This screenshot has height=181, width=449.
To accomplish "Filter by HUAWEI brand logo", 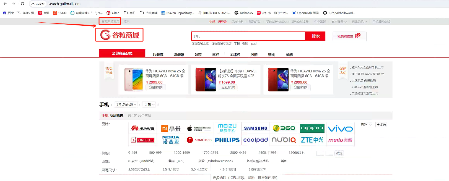I will [143, 128].
